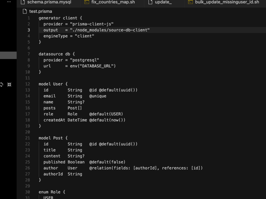Click the 'generator client {' line
Screen dimensions: 266x199
(x=60, y=18)
